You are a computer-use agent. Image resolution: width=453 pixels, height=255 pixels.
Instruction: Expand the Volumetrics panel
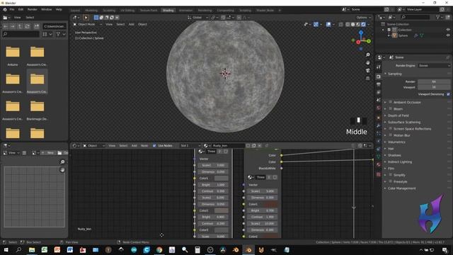tap(396, 142)
